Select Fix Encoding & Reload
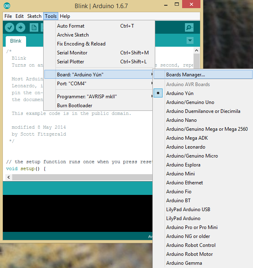 click(x=99, y=44)
